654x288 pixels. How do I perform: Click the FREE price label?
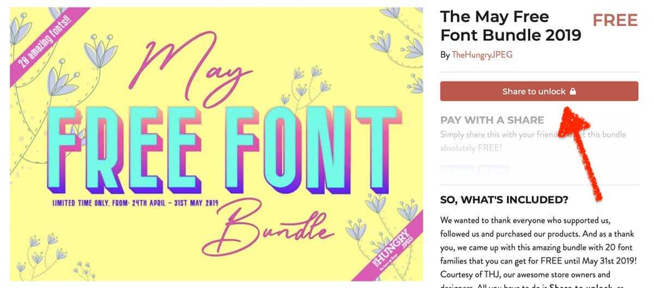tap(615, 21)
